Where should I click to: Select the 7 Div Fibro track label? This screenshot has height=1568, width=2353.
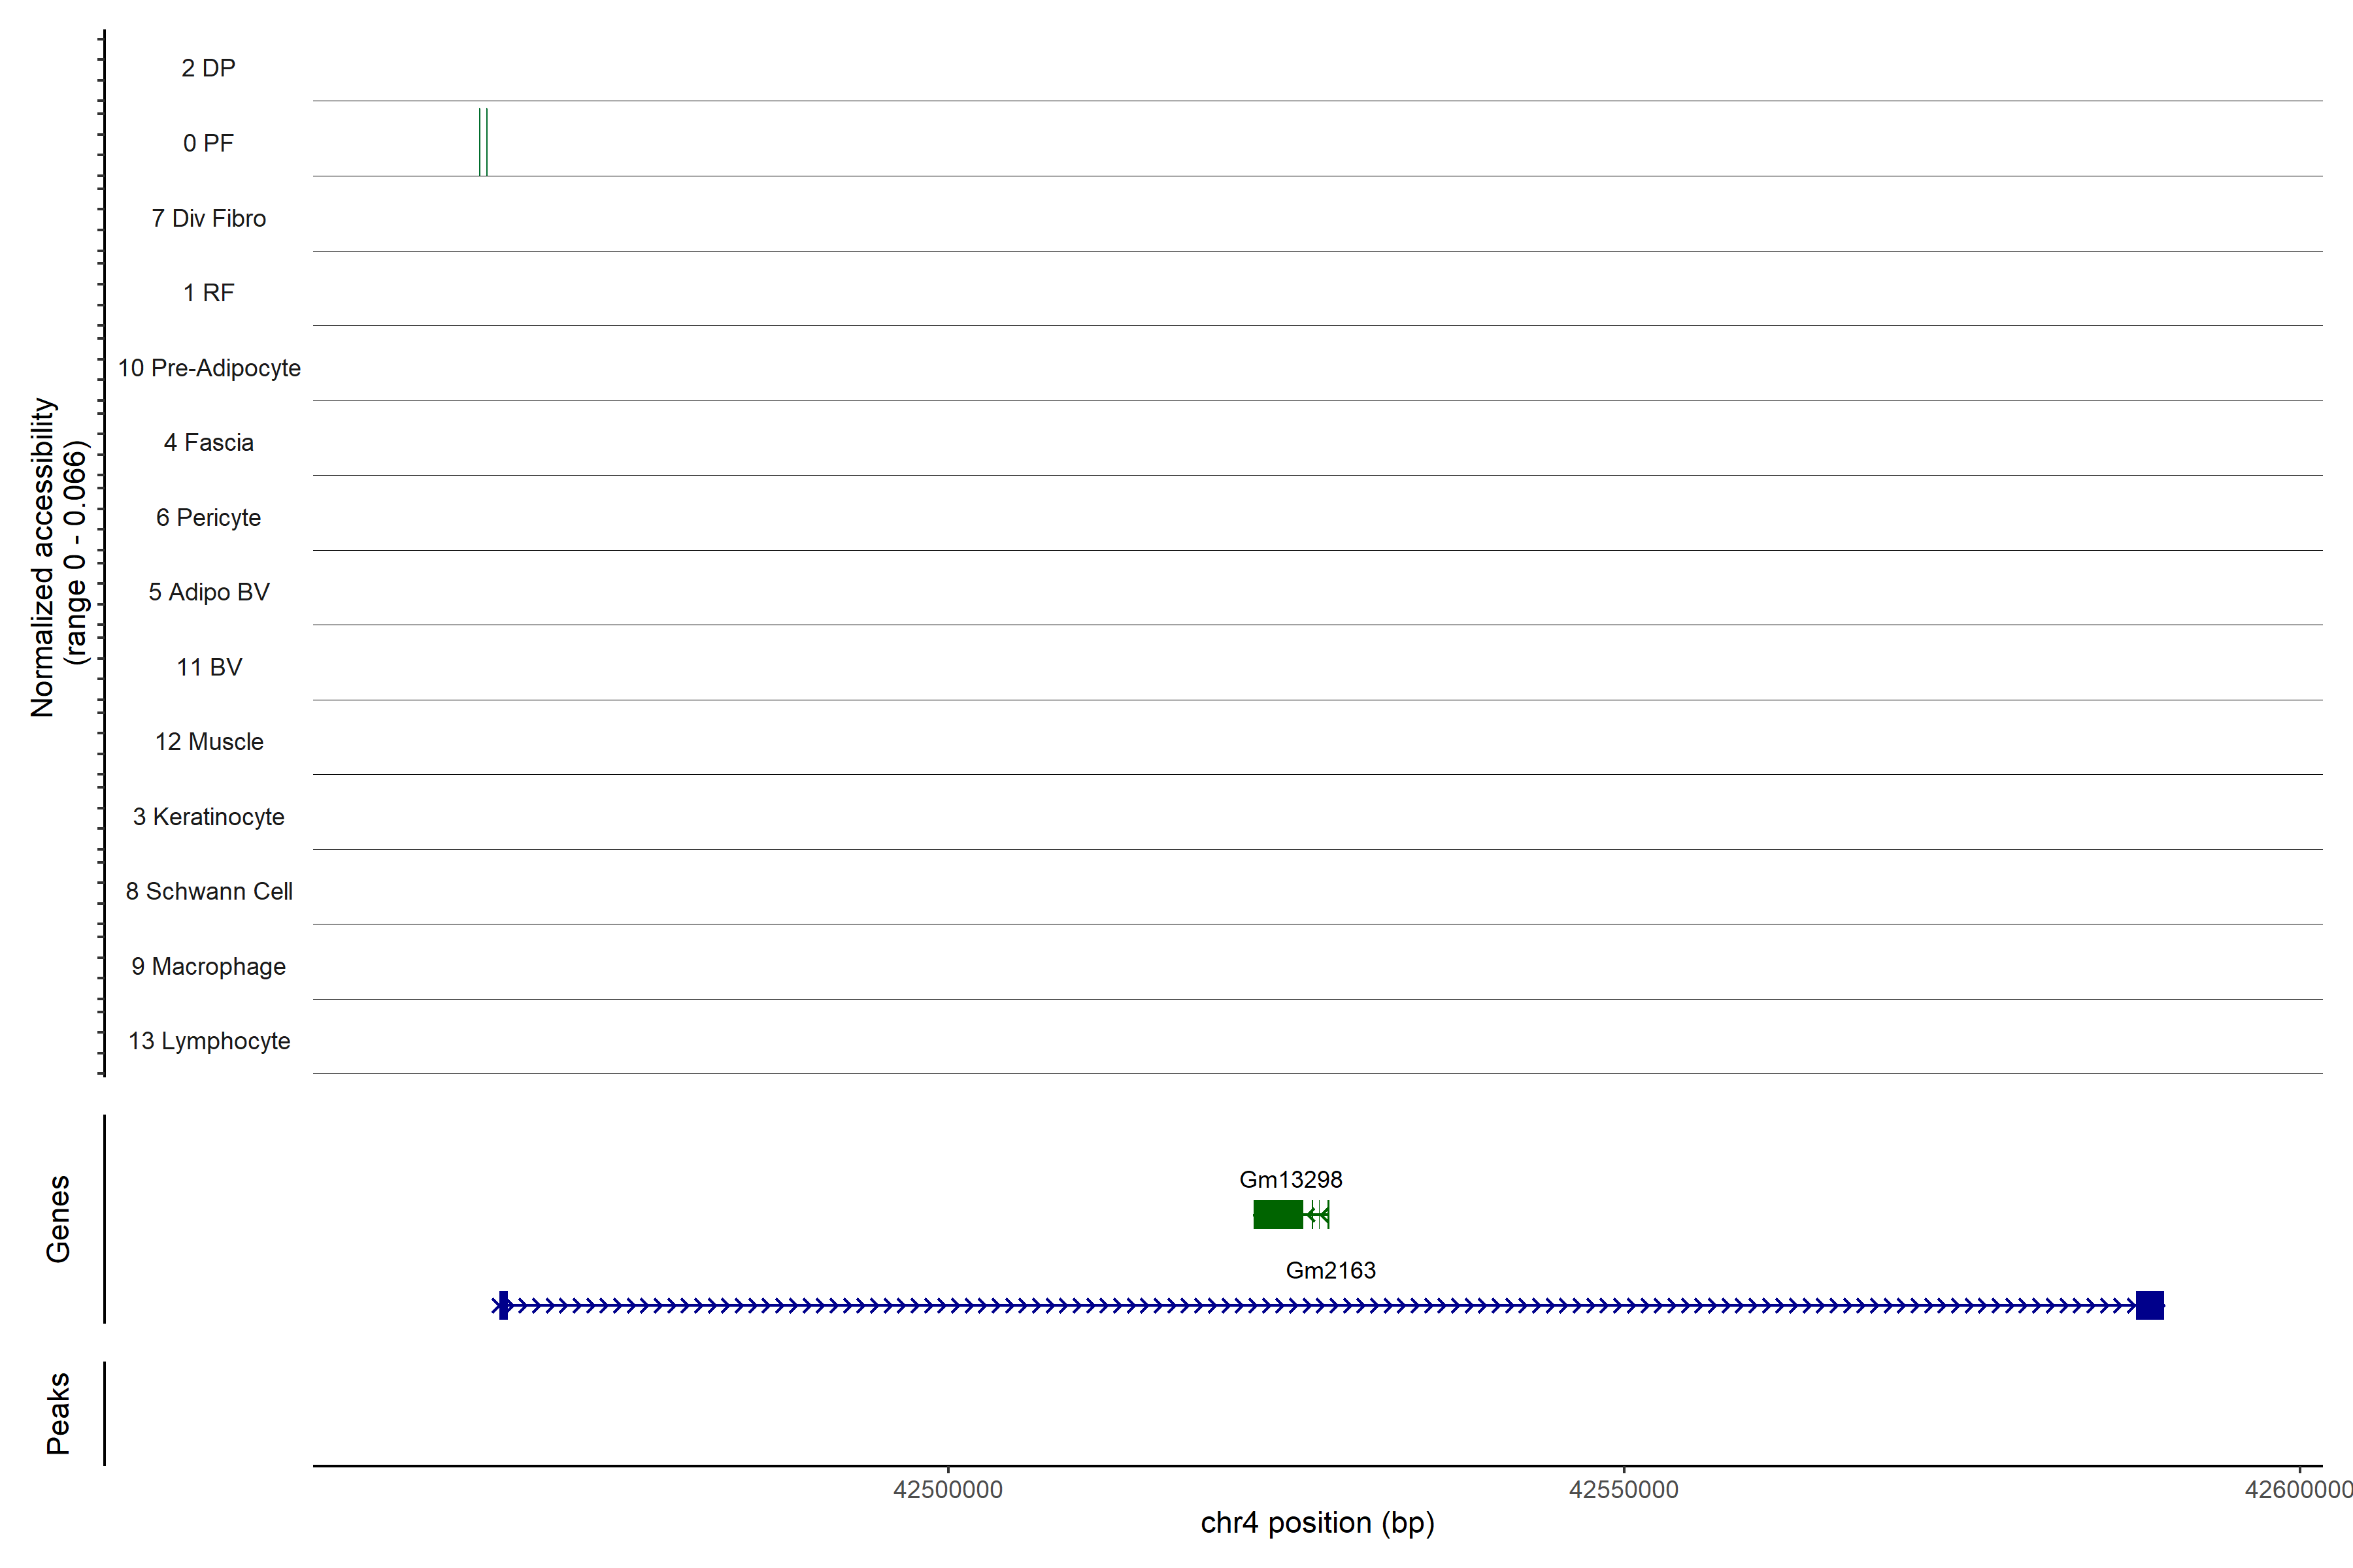pos(208,218)
